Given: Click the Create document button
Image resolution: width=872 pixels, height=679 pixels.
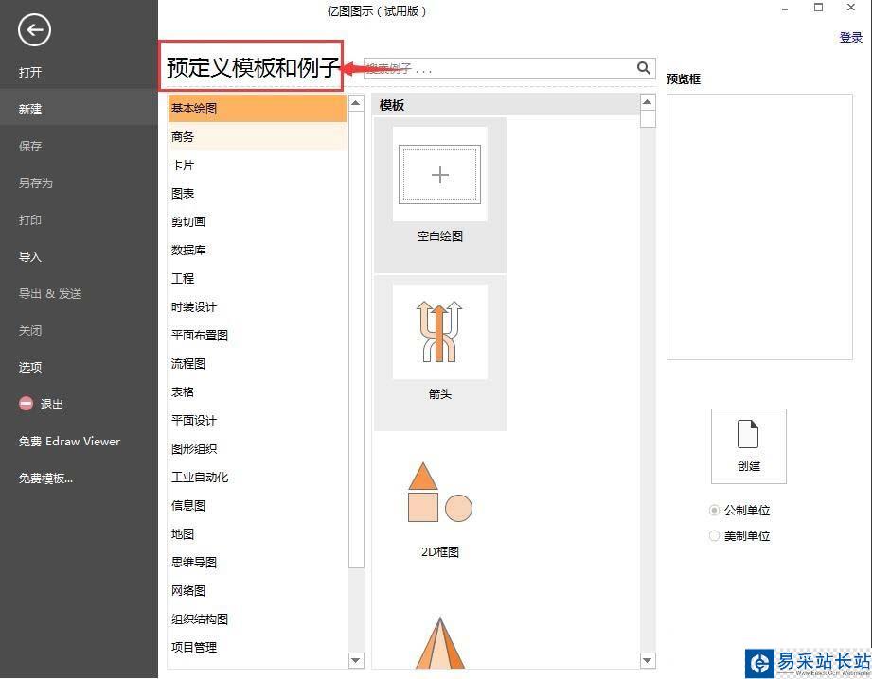Looking at the screenshot, I should pos(749,446).
